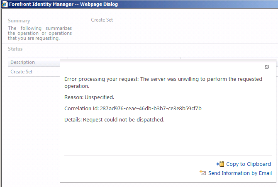
Task: Select the Create Set row in status table
Action: click(x=34, y=72)
